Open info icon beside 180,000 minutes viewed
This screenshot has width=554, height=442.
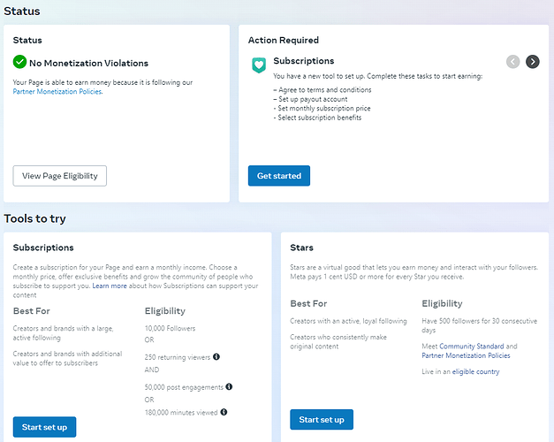(x=224, y=412)
